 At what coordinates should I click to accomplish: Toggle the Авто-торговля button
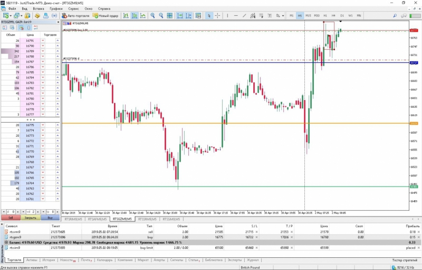[75, 16]
